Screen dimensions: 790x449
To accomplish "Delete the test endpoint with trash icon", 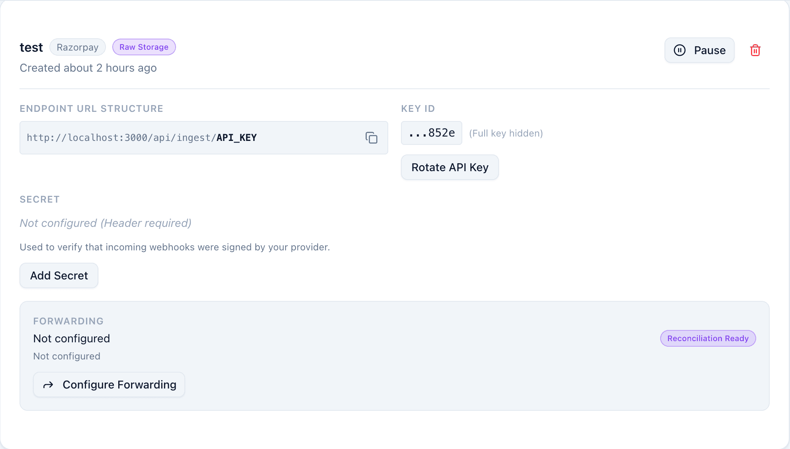I will pyautogui.click(x=755, y=51).
